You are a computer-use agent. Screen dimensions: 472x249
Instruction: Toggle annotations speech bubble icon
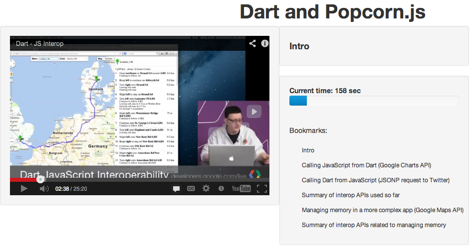point(177,189)
